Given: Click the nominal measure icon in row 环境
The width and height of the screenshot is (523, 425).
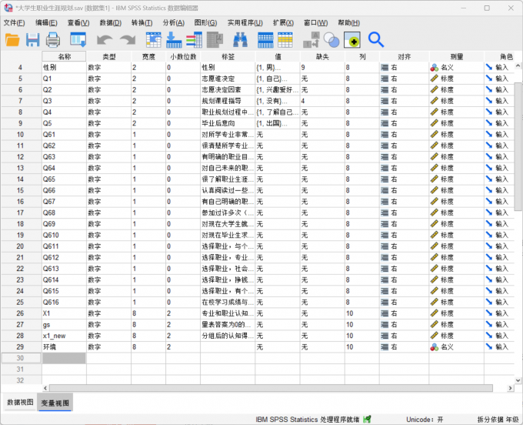Looking at the screenshot, I should (434, 347).
